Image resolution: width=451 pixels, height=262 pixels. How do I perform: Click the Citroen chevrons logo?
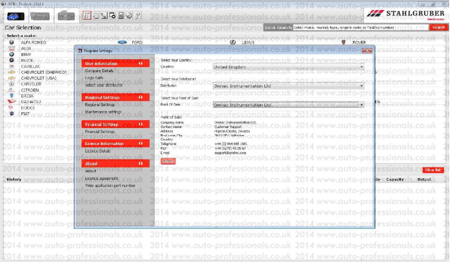tap(12, 90)
